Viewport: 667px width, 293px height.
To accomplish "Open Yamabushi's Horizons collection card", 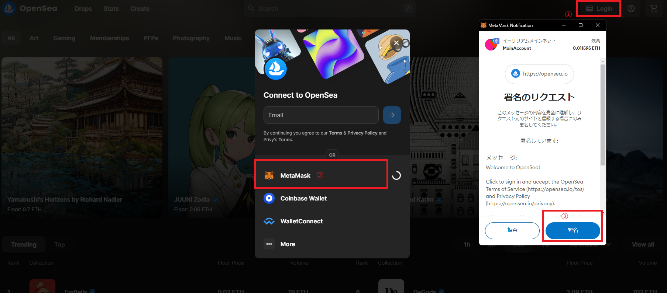I will (x=82, y=137).
